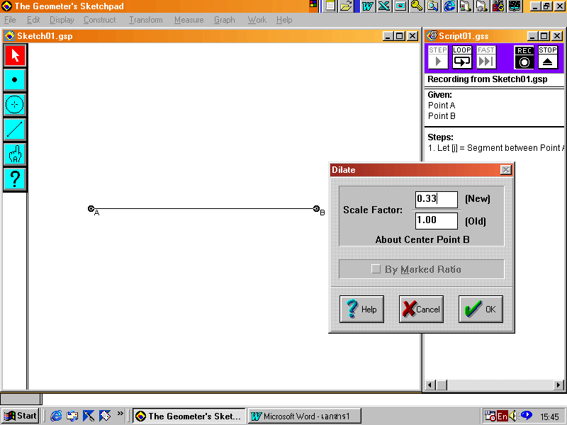The image size is (567, 425).
Task: Click step 1 segment line in script
Action: click(x=495, y=148)
